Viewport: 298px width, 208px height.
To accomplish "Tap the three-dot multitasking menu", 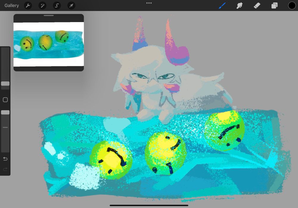I will (x=149, y=3).
